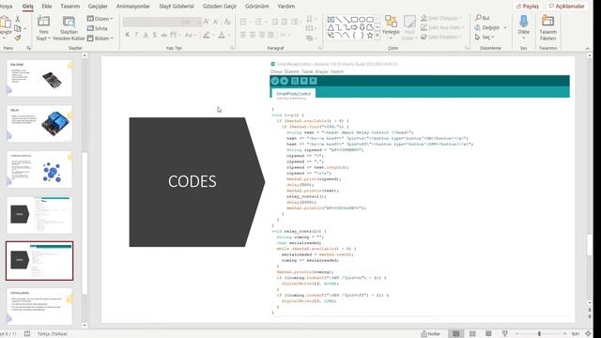Viewport: 601px width, 338px height.
Task: Switch to the Tasarım ribbon tab
Action: (70, 7)
